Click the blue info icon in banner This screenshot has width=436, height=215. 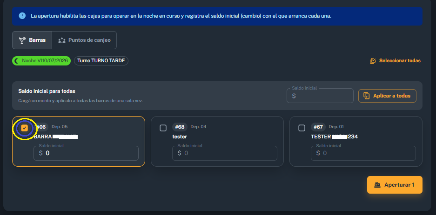22,15
